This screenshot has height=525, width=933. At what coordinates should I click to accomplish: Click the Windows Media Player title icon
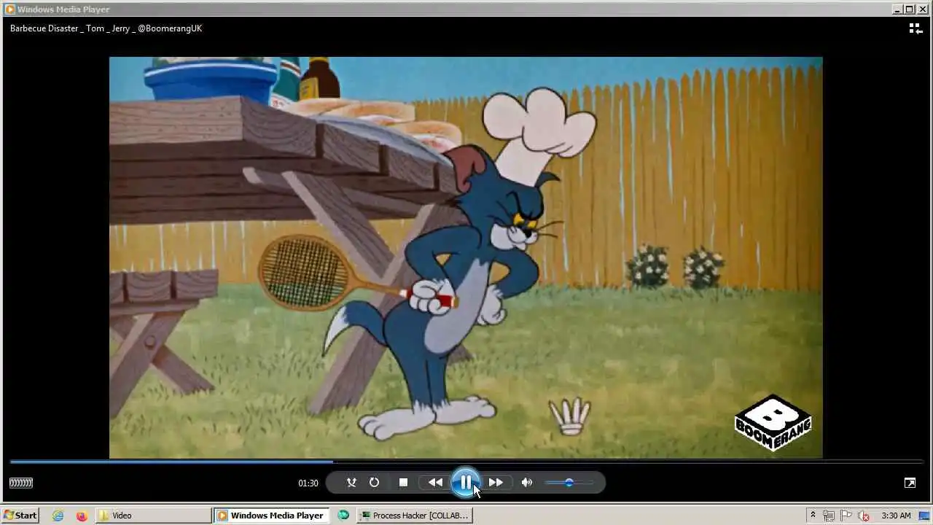coord(9,9)
